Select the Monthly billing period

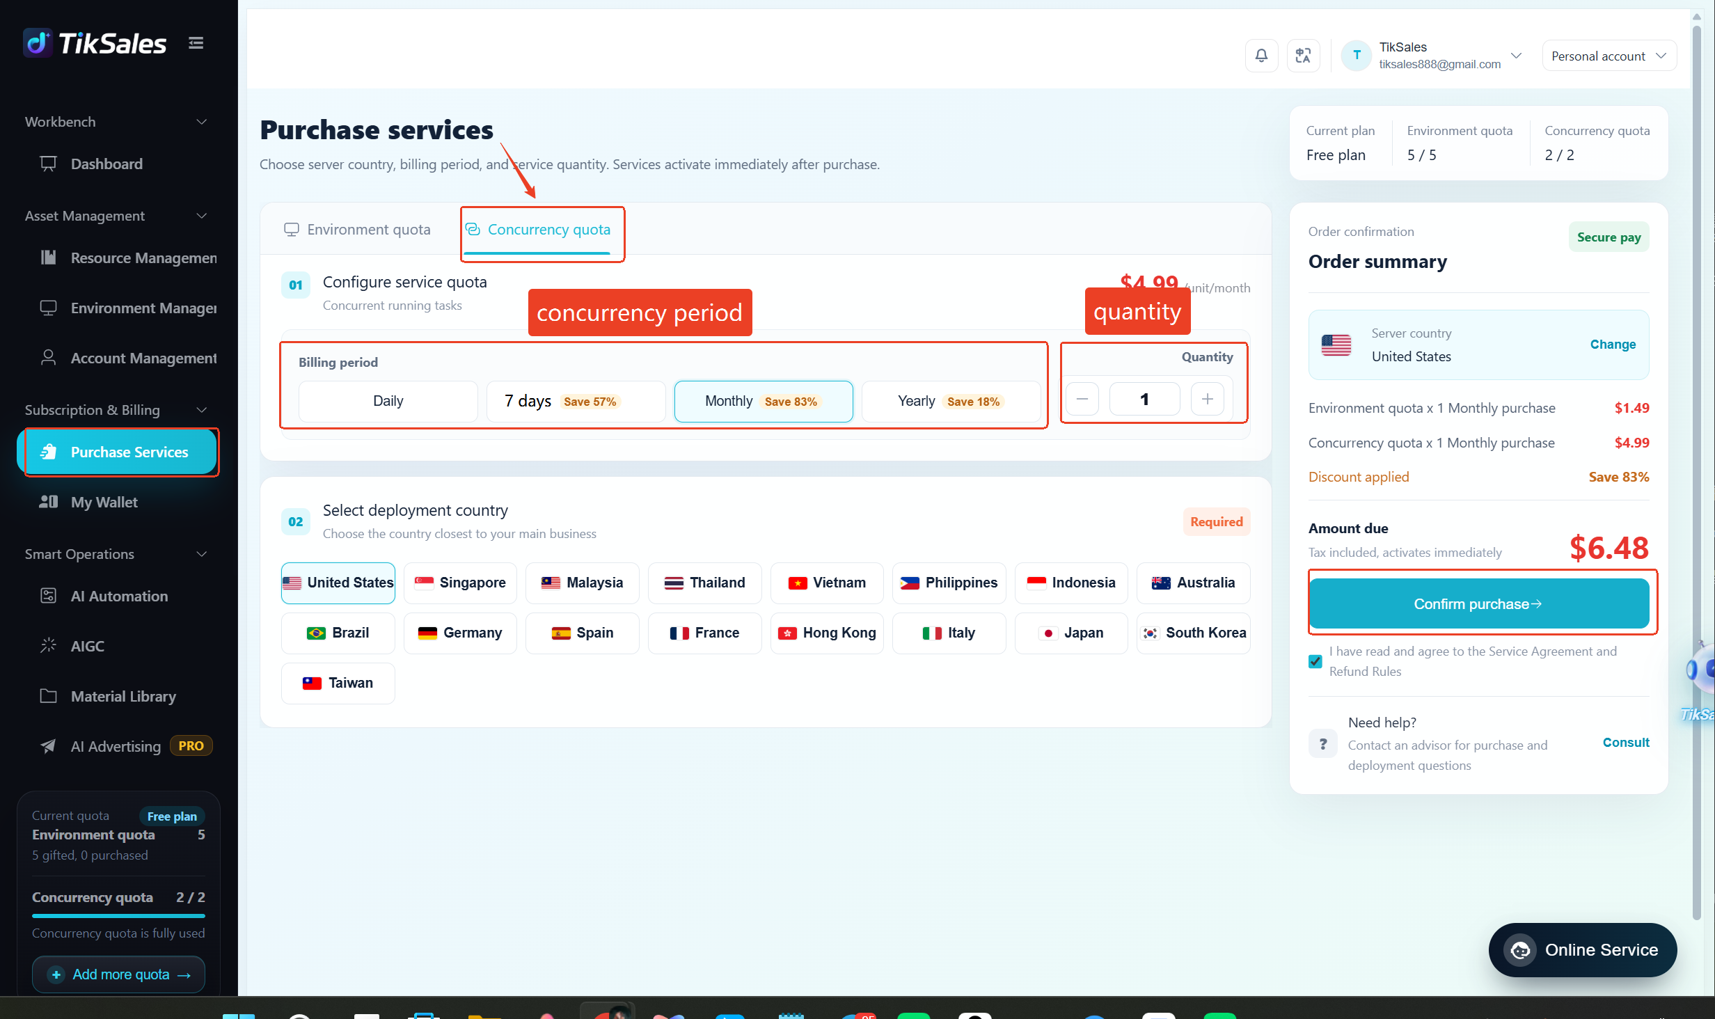tap(764, 401)
